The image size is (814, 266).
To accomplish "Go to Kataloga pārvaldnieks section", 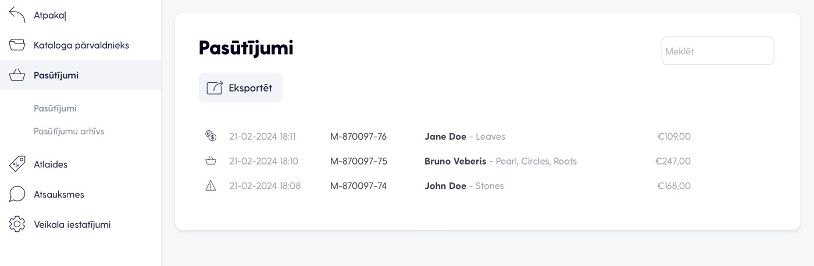I will point(80,45).
